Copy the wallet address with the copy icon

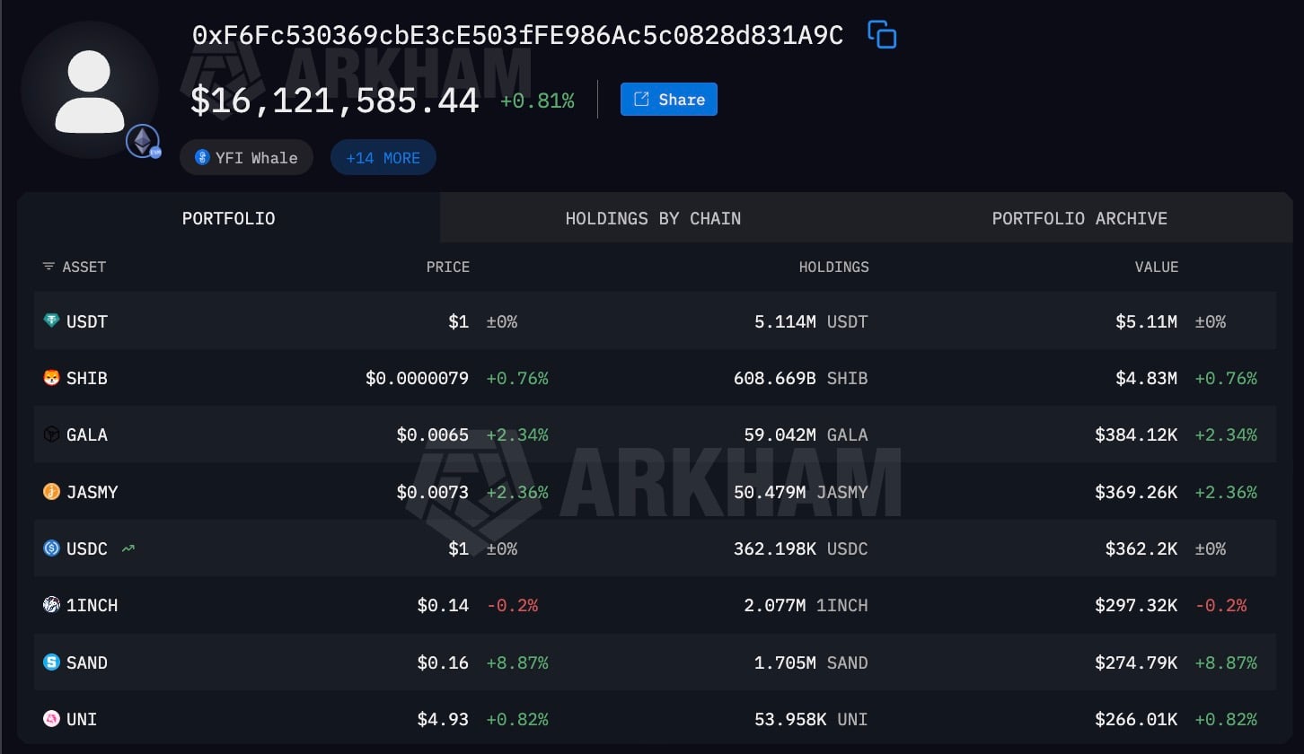point(882,35)
